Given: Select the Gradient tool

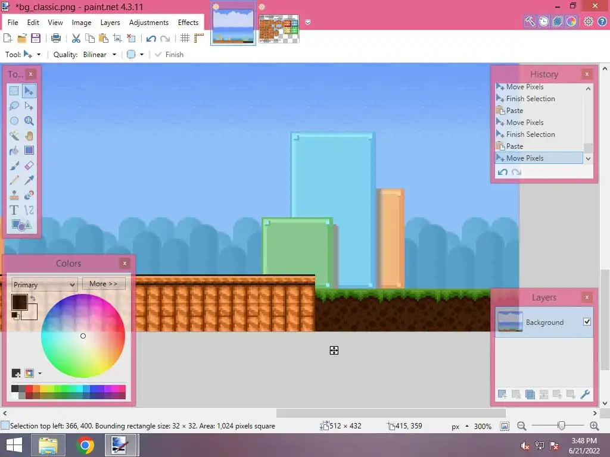Looking at the screenshot, I should click(29, 151).
